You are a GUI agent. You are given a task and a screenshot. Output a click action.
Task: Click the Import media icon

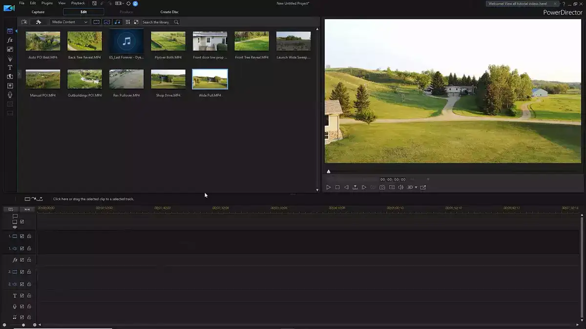pyautogui.click(x=24, y=22)
